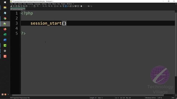The width and height of the screenshot is (177, 99).
Task: Close the sessioncookie.php tab with its x
Action: (x=24, y=9)
